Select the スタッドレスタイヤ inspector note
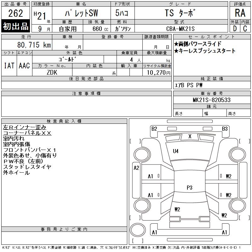This screenshot has width=252, height=252. 27,167
